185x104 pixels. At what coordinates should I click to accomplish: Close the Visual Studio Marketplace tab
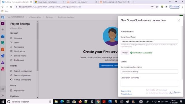[64, 2]
